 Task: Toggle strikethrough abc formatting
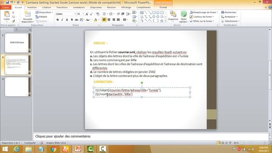(x=76, y=20)
